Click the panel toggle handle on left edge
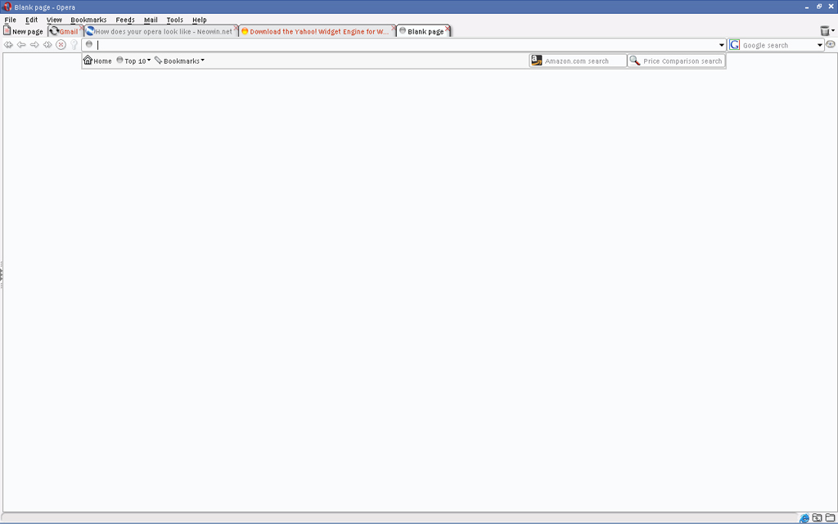 2,275
